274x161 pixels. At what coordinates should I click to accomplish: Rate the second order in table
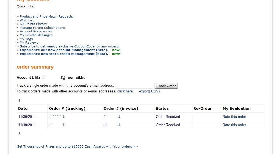point(234,125)
